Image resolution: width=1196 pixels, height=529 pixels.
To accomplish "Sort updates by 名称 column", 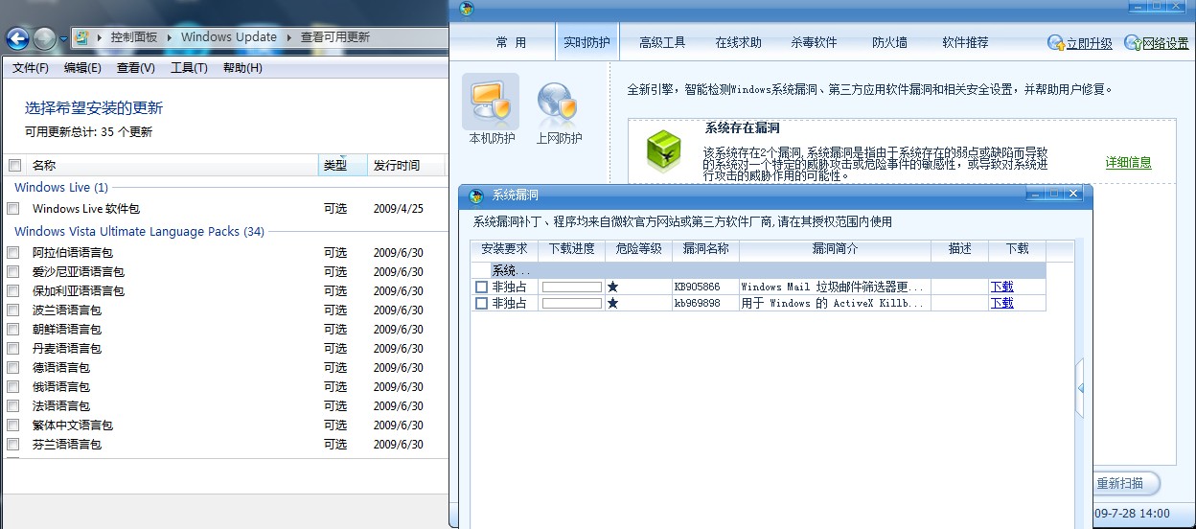I will coord(172,165).
